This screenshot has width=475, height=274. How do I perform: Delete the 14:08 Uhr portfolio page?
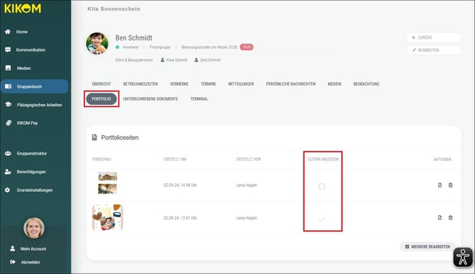click(x=450, y=185)
